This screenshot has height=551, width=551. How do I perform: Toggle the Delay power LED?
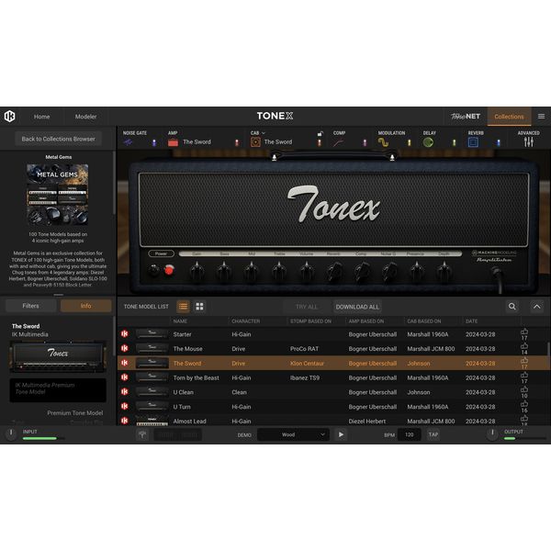454,142
